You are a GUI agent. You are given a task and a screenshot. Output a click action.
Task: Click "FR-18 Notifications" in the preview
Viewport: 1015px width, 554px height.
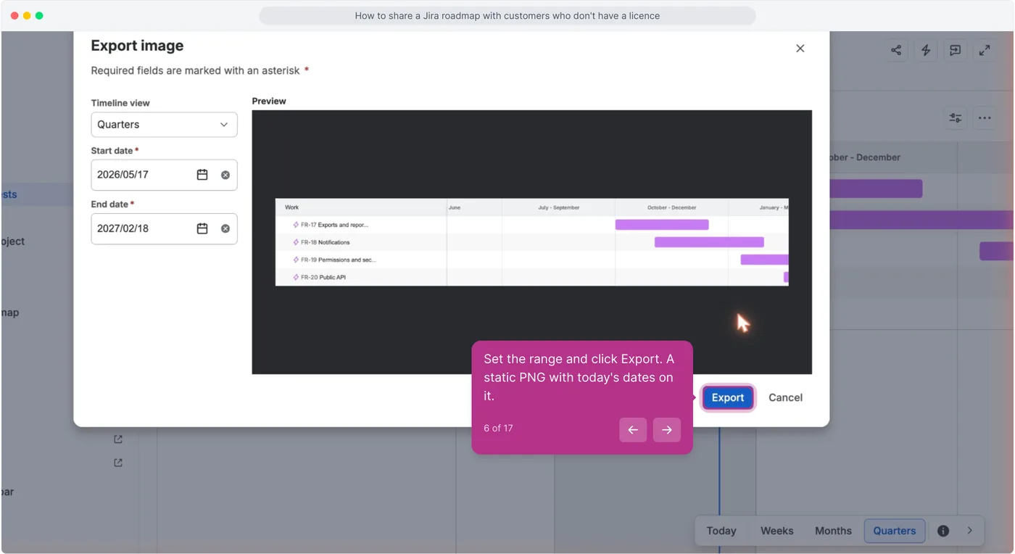click(x=325, y=242)
